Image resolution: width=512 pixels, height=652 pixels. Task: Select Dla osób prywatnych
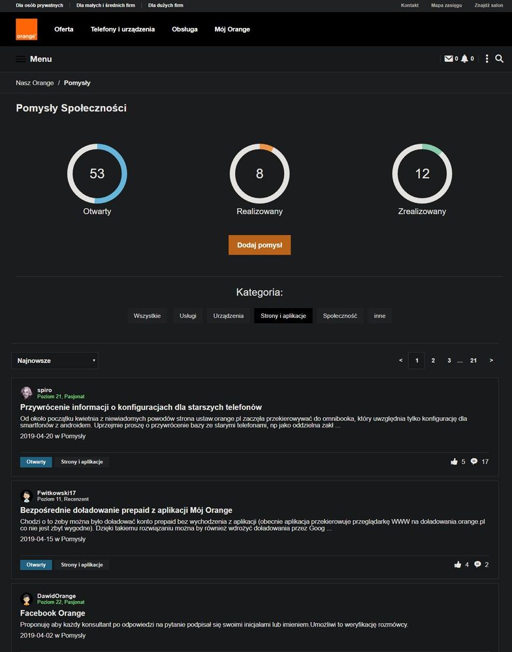coord(40,5)
